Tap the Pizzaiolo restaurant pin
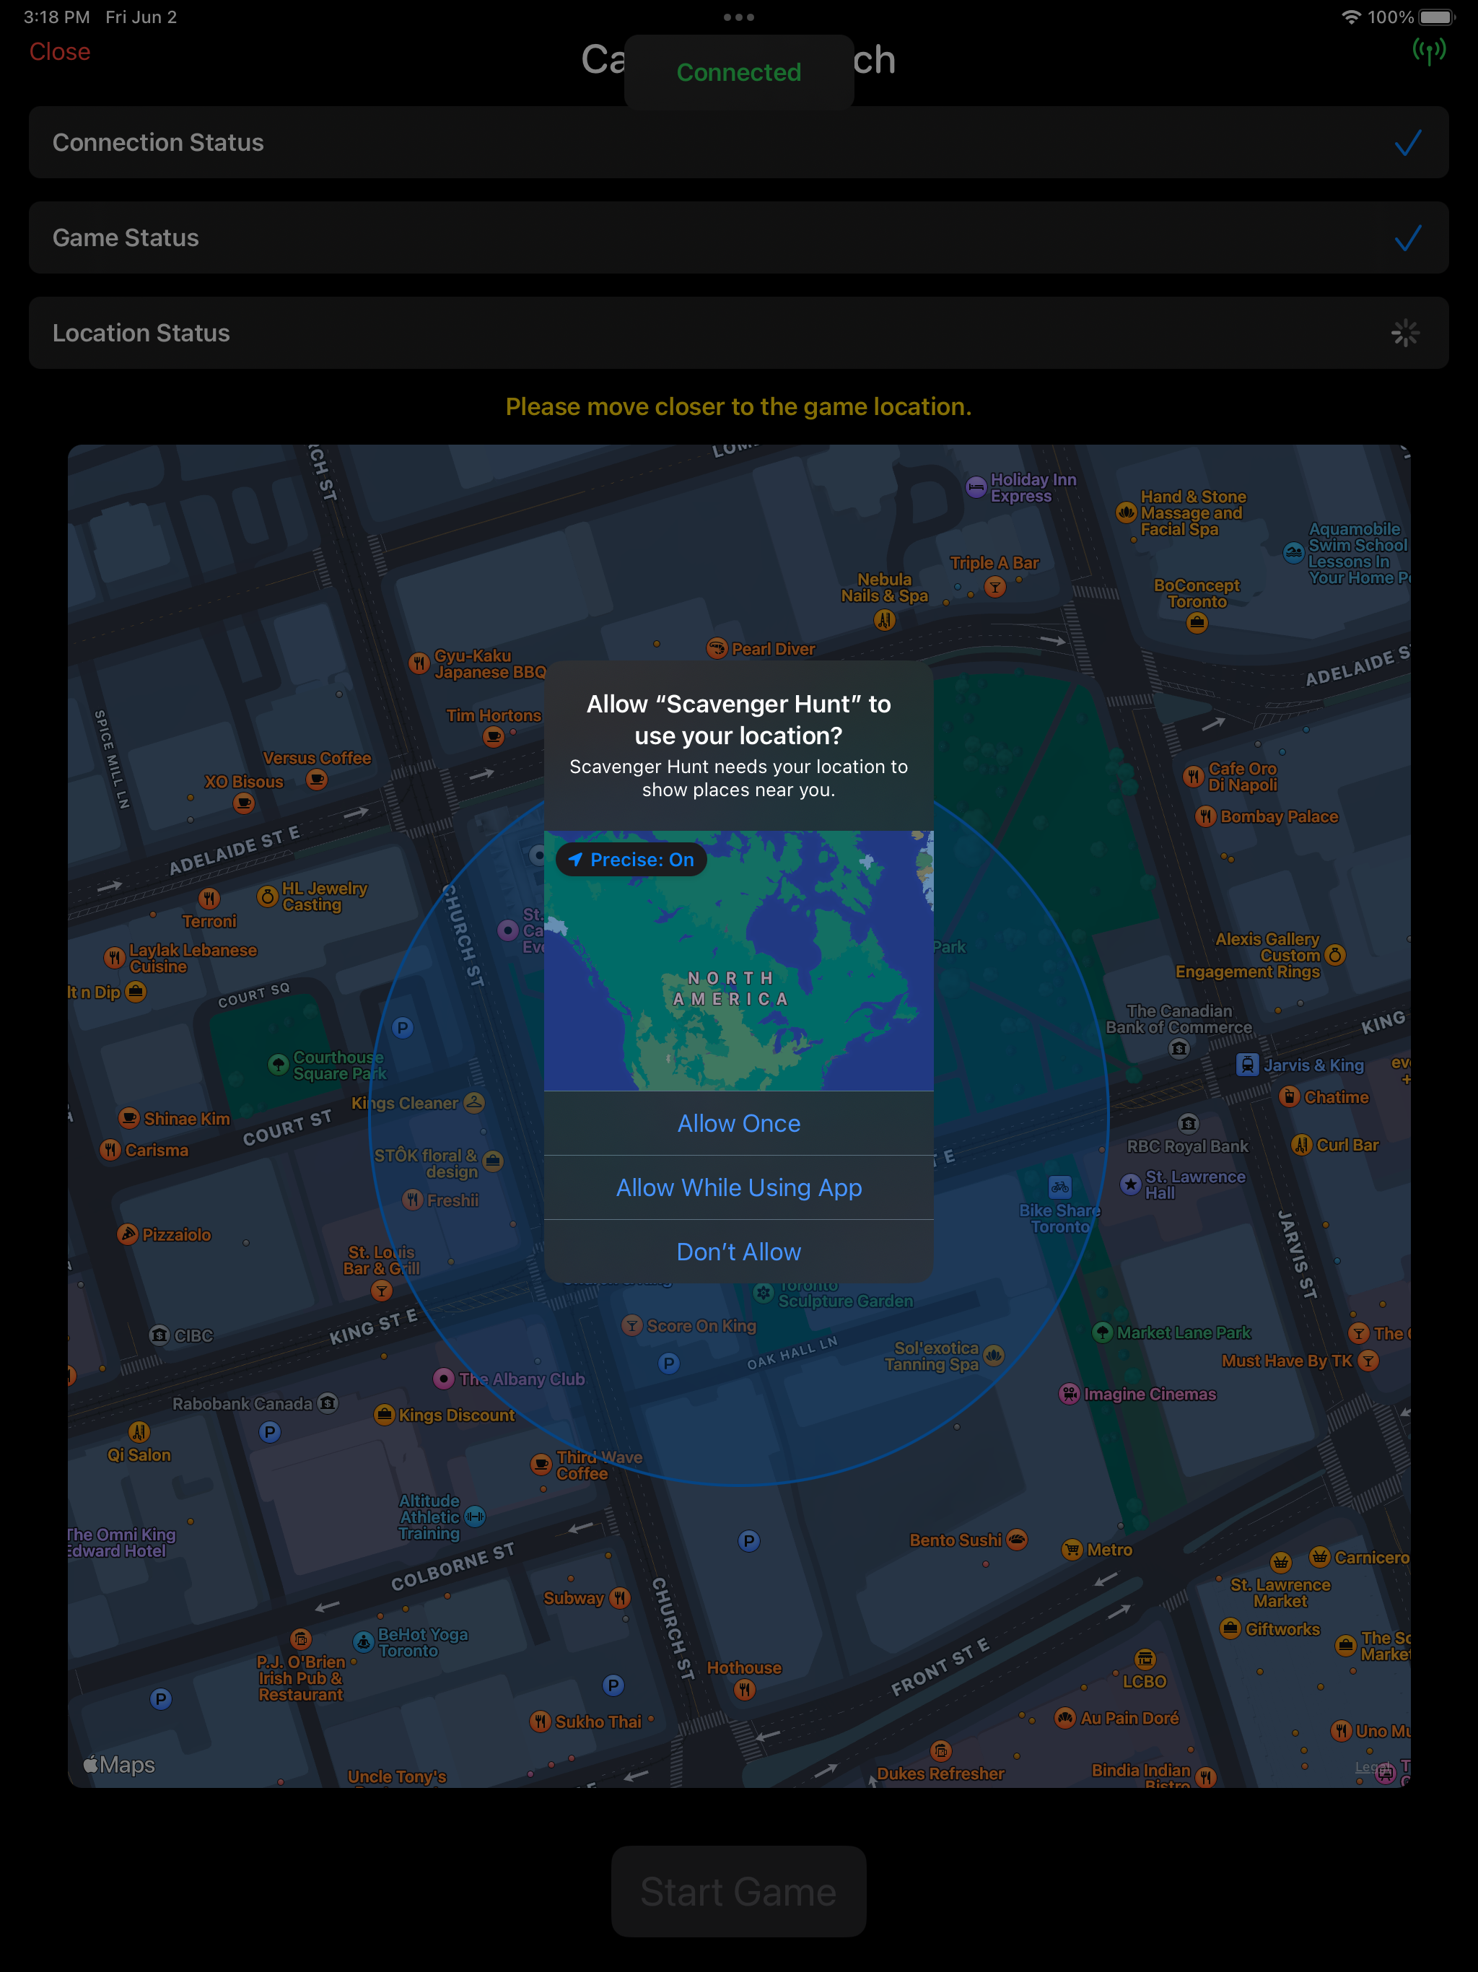Viewport: 1478px width, 1972px height. (128, 1234)
